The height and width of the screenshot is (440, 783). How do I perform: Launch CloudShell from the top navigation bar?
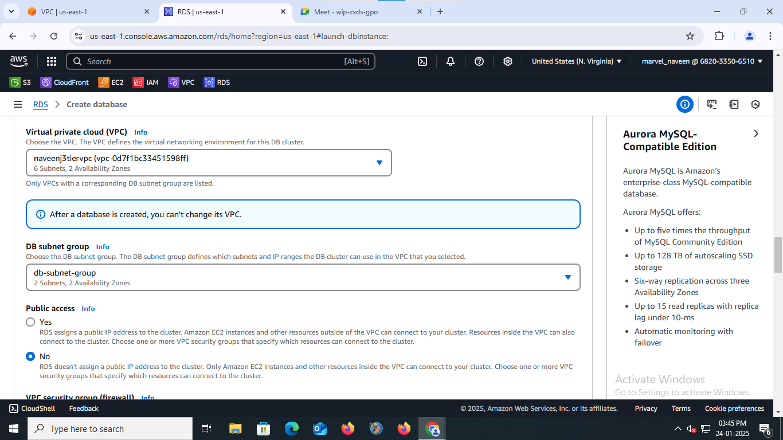(422, 61)
